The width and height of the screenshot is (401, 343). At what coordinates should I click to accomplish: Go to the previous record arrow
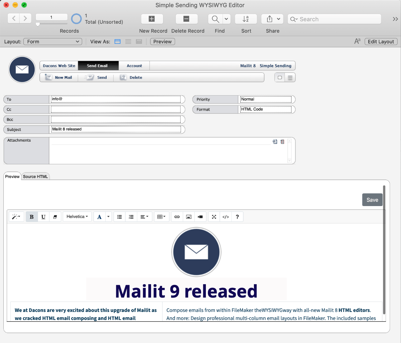click(14, 19)
